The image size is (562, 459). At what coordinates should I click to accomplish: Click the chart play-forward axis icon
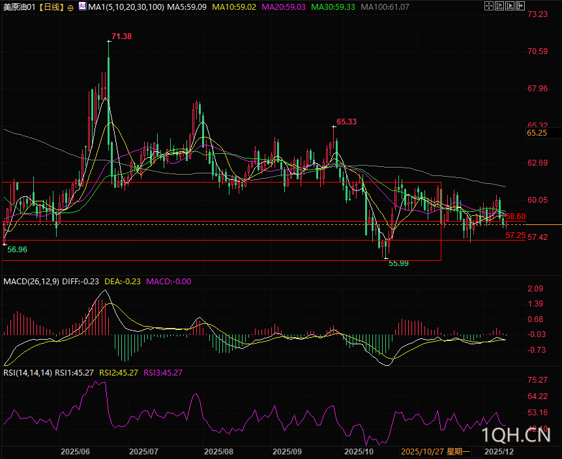[510, 6]
